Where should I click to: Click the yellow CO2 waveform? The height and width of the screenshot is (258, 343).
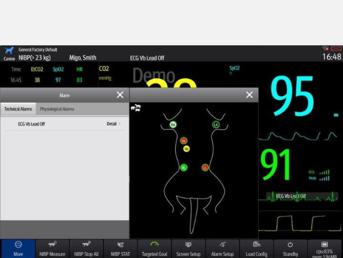pos(300,223)
